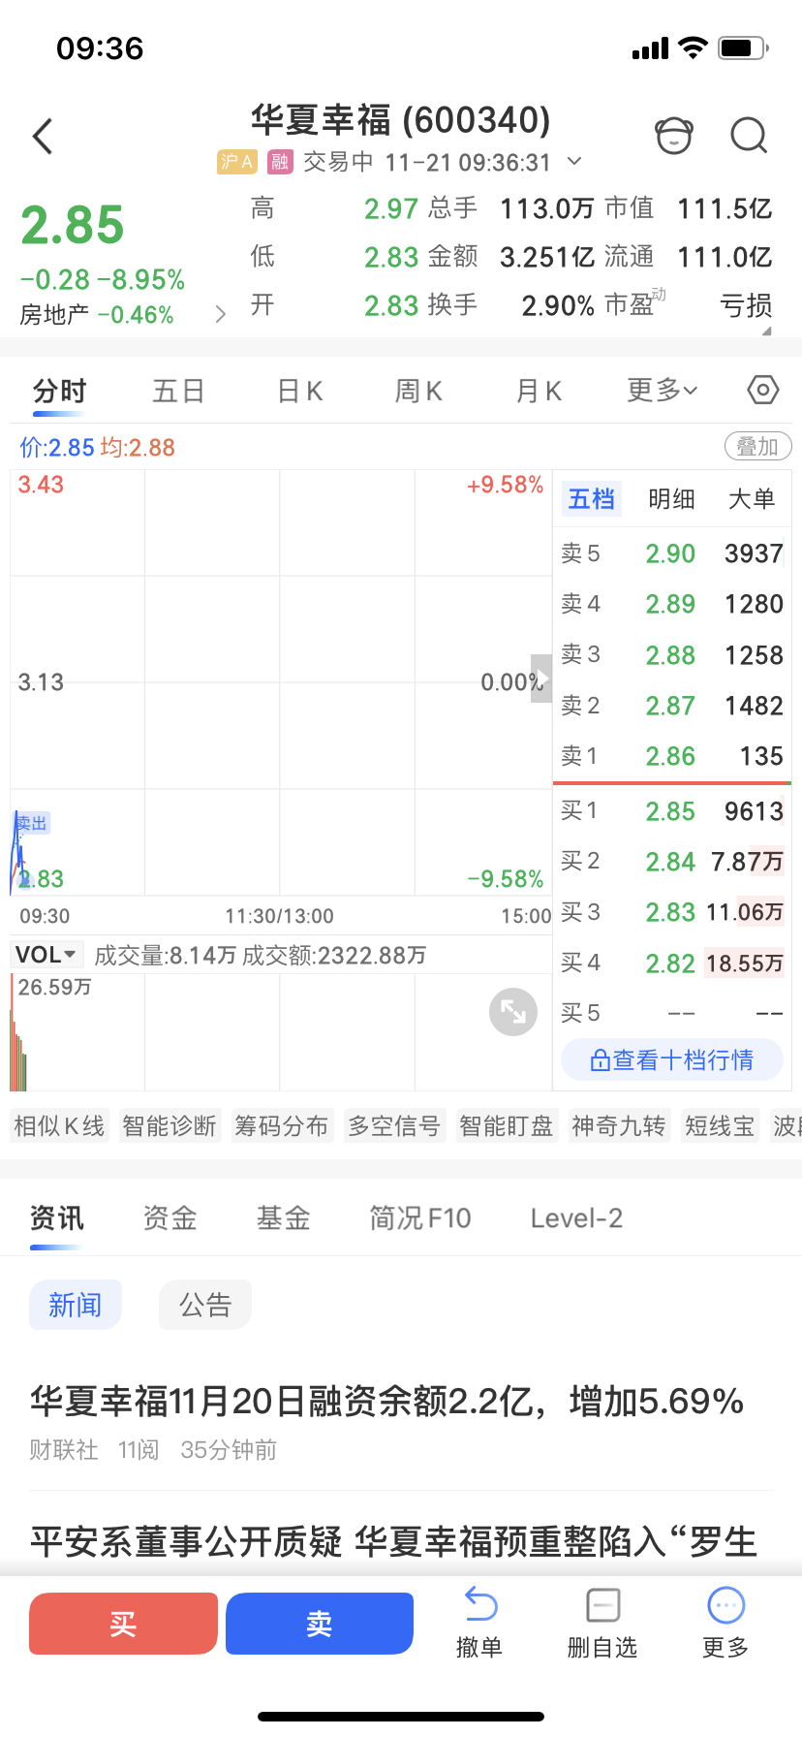Screen dimensions: 802x1737
Task: Open 神奇九转 tool chip
Action: (619, 1125)
